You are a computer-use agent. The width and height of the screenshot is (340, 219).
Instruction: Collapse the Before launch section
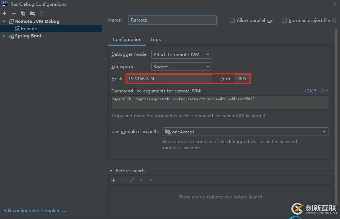coord(111,171)
